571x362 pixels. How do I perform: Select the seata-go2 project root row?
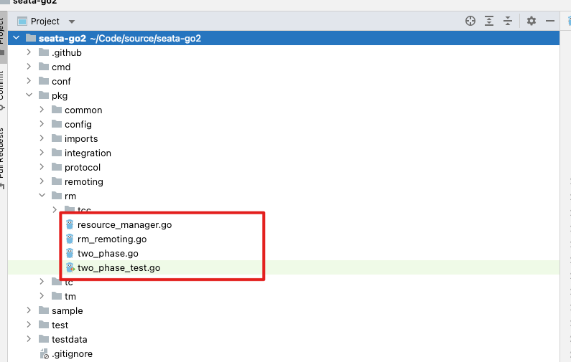[x=284, y=38]
